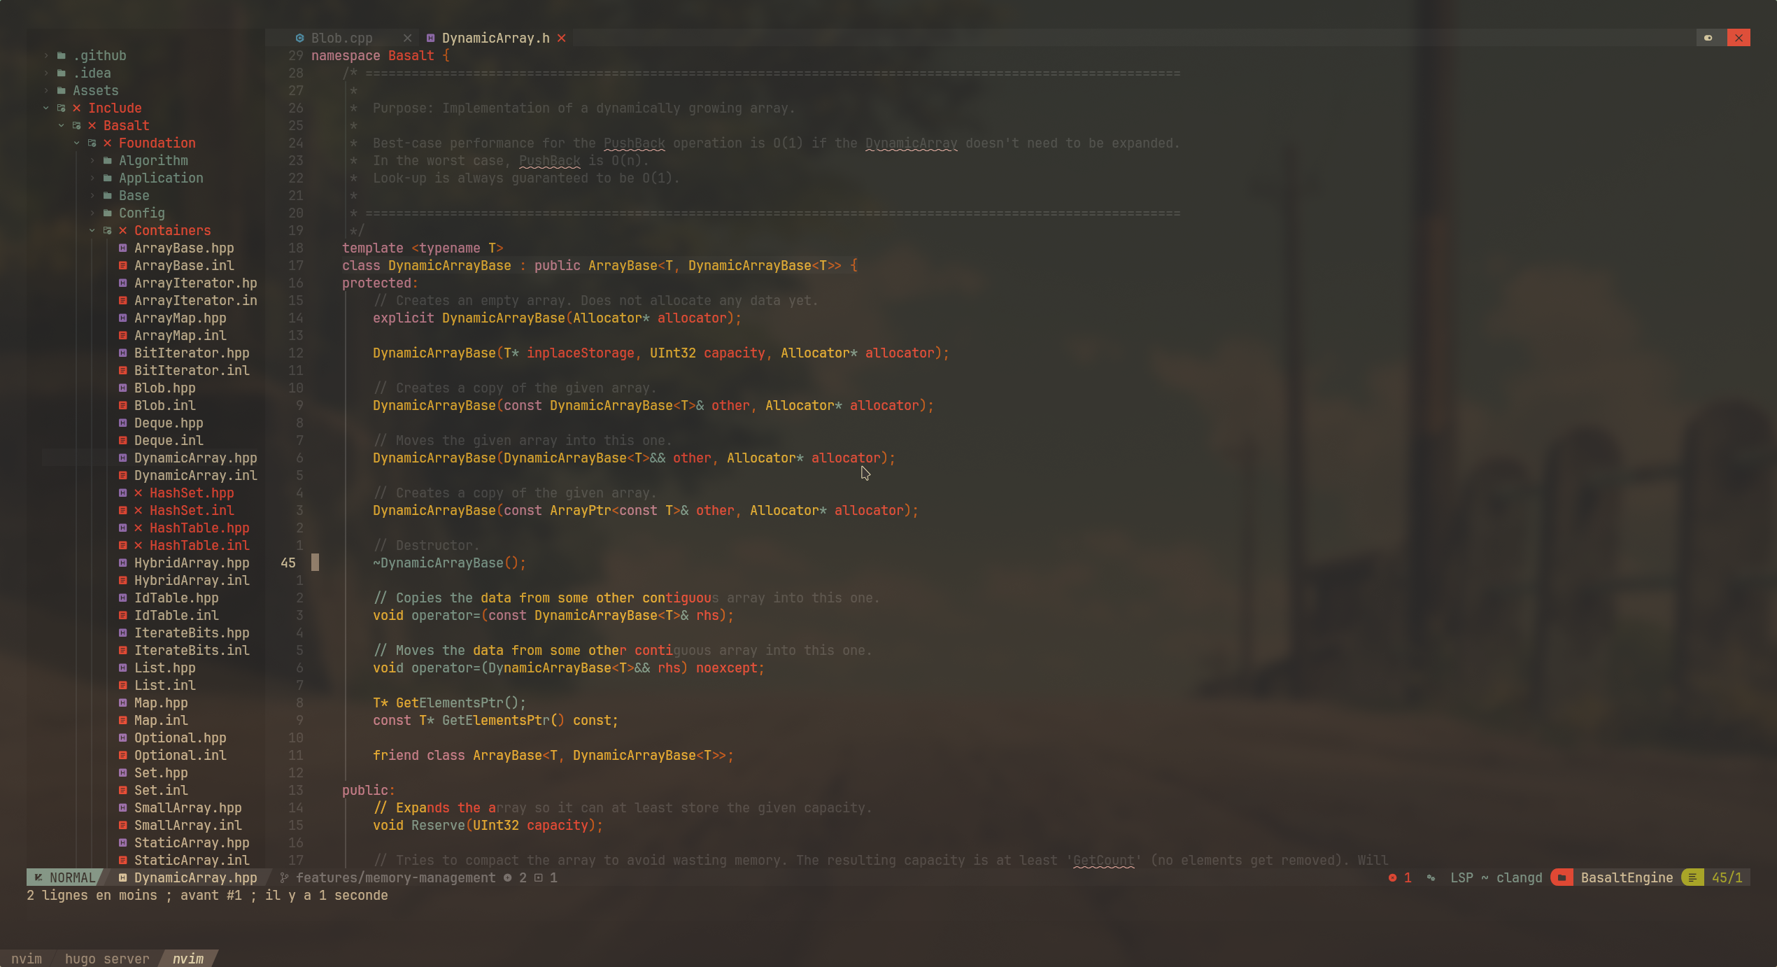Click the features/memory-management branch name
Image resolution: width=1777 pixels, height=967 pixels.
[395, 877]
